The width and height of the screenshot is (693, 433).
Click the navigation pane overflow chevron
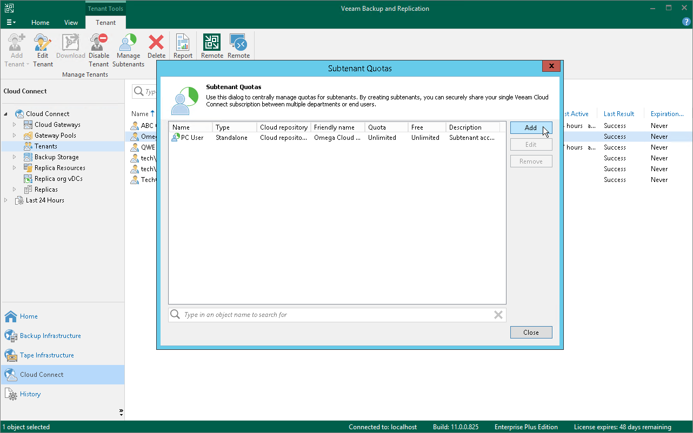pyautogui.click(x=121, y=411)
